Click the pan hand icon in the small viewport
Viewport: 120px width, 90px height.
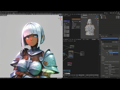(x=98, y=22)
